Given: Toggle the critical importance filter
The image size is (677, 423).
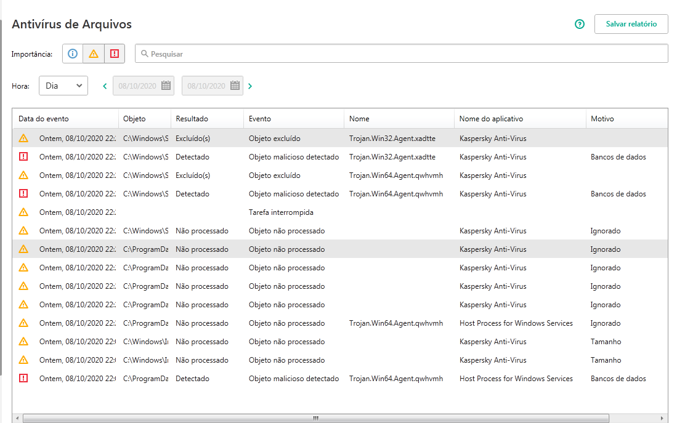Looking at the screenshot, I should click(115, 54).
